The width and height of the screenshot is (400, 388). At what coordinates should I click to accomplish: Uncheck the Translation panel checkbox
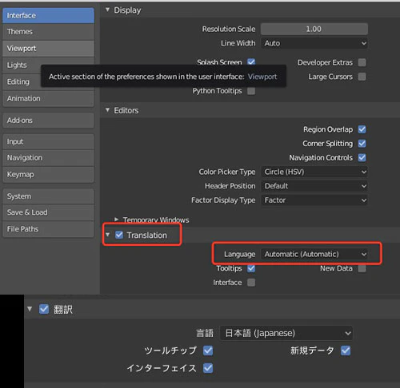point(119,235)
